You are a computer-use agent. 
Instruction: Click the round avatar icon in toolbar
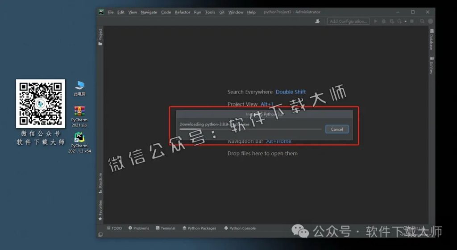tap(430, 21)
